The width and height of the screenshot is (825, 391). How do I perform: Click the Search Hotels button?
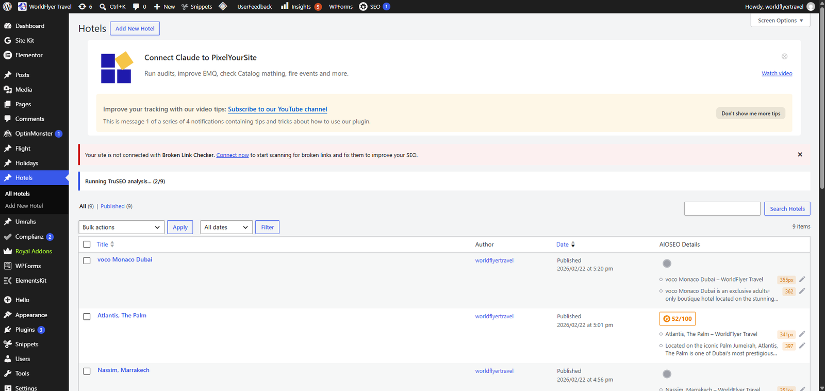(x=787, y=208)
